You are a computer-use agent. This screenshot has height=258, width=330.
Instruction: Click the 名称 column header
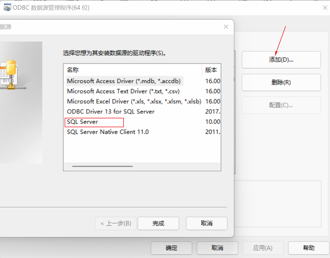coord(72,70)
